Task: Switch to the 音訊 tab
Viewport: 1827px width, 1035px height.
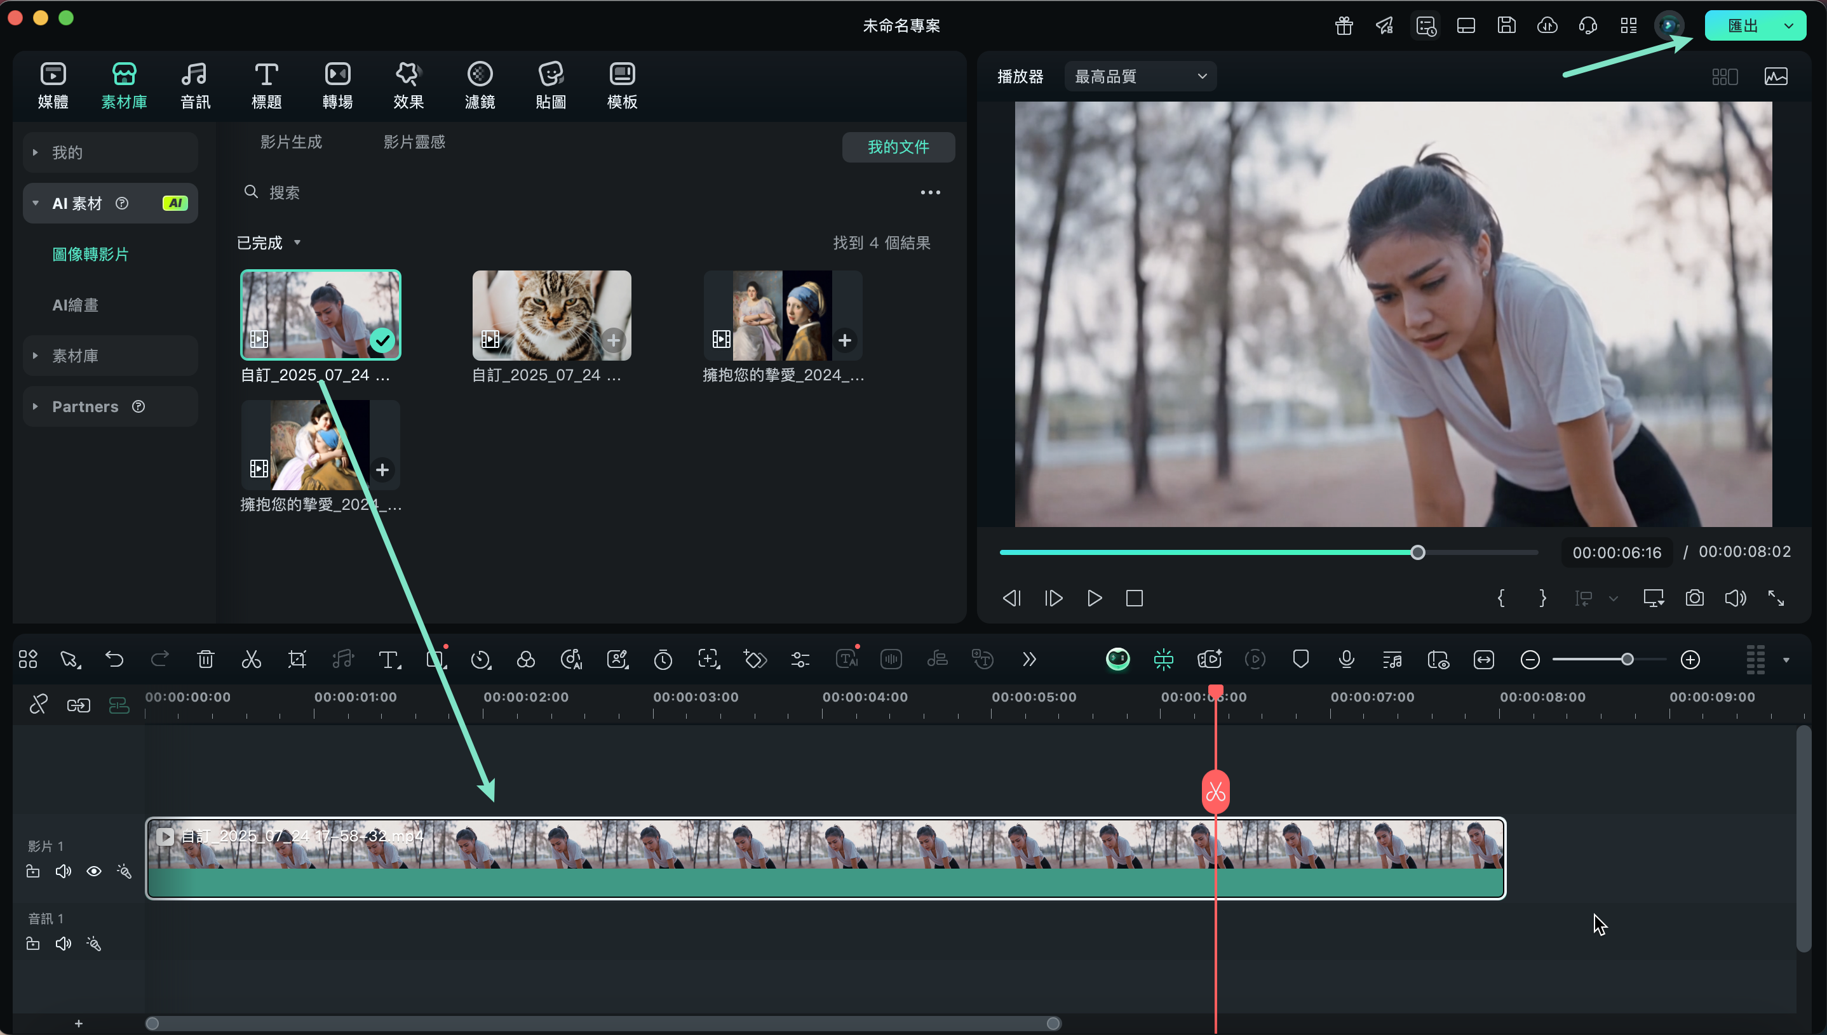Action: pyautogui.click(x=195, y=85)
